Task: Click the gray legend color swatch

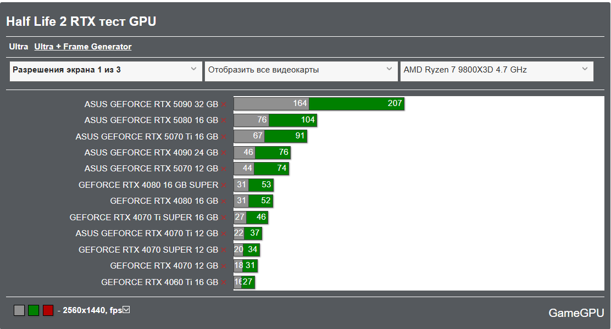Action: click(19, 310)
